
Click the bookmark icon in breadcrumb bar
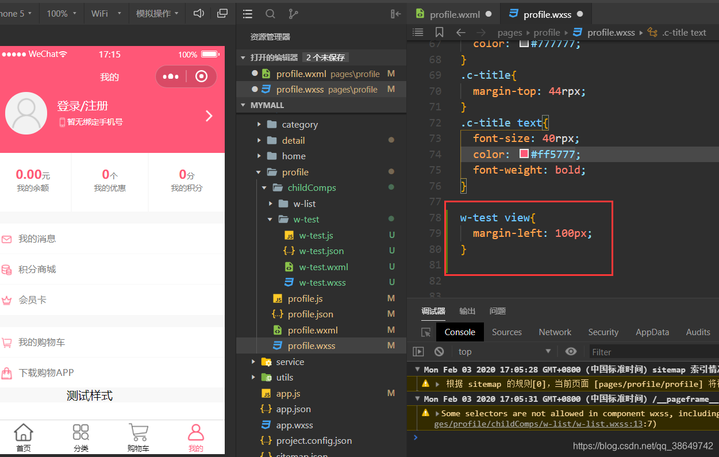click(439, 32)
